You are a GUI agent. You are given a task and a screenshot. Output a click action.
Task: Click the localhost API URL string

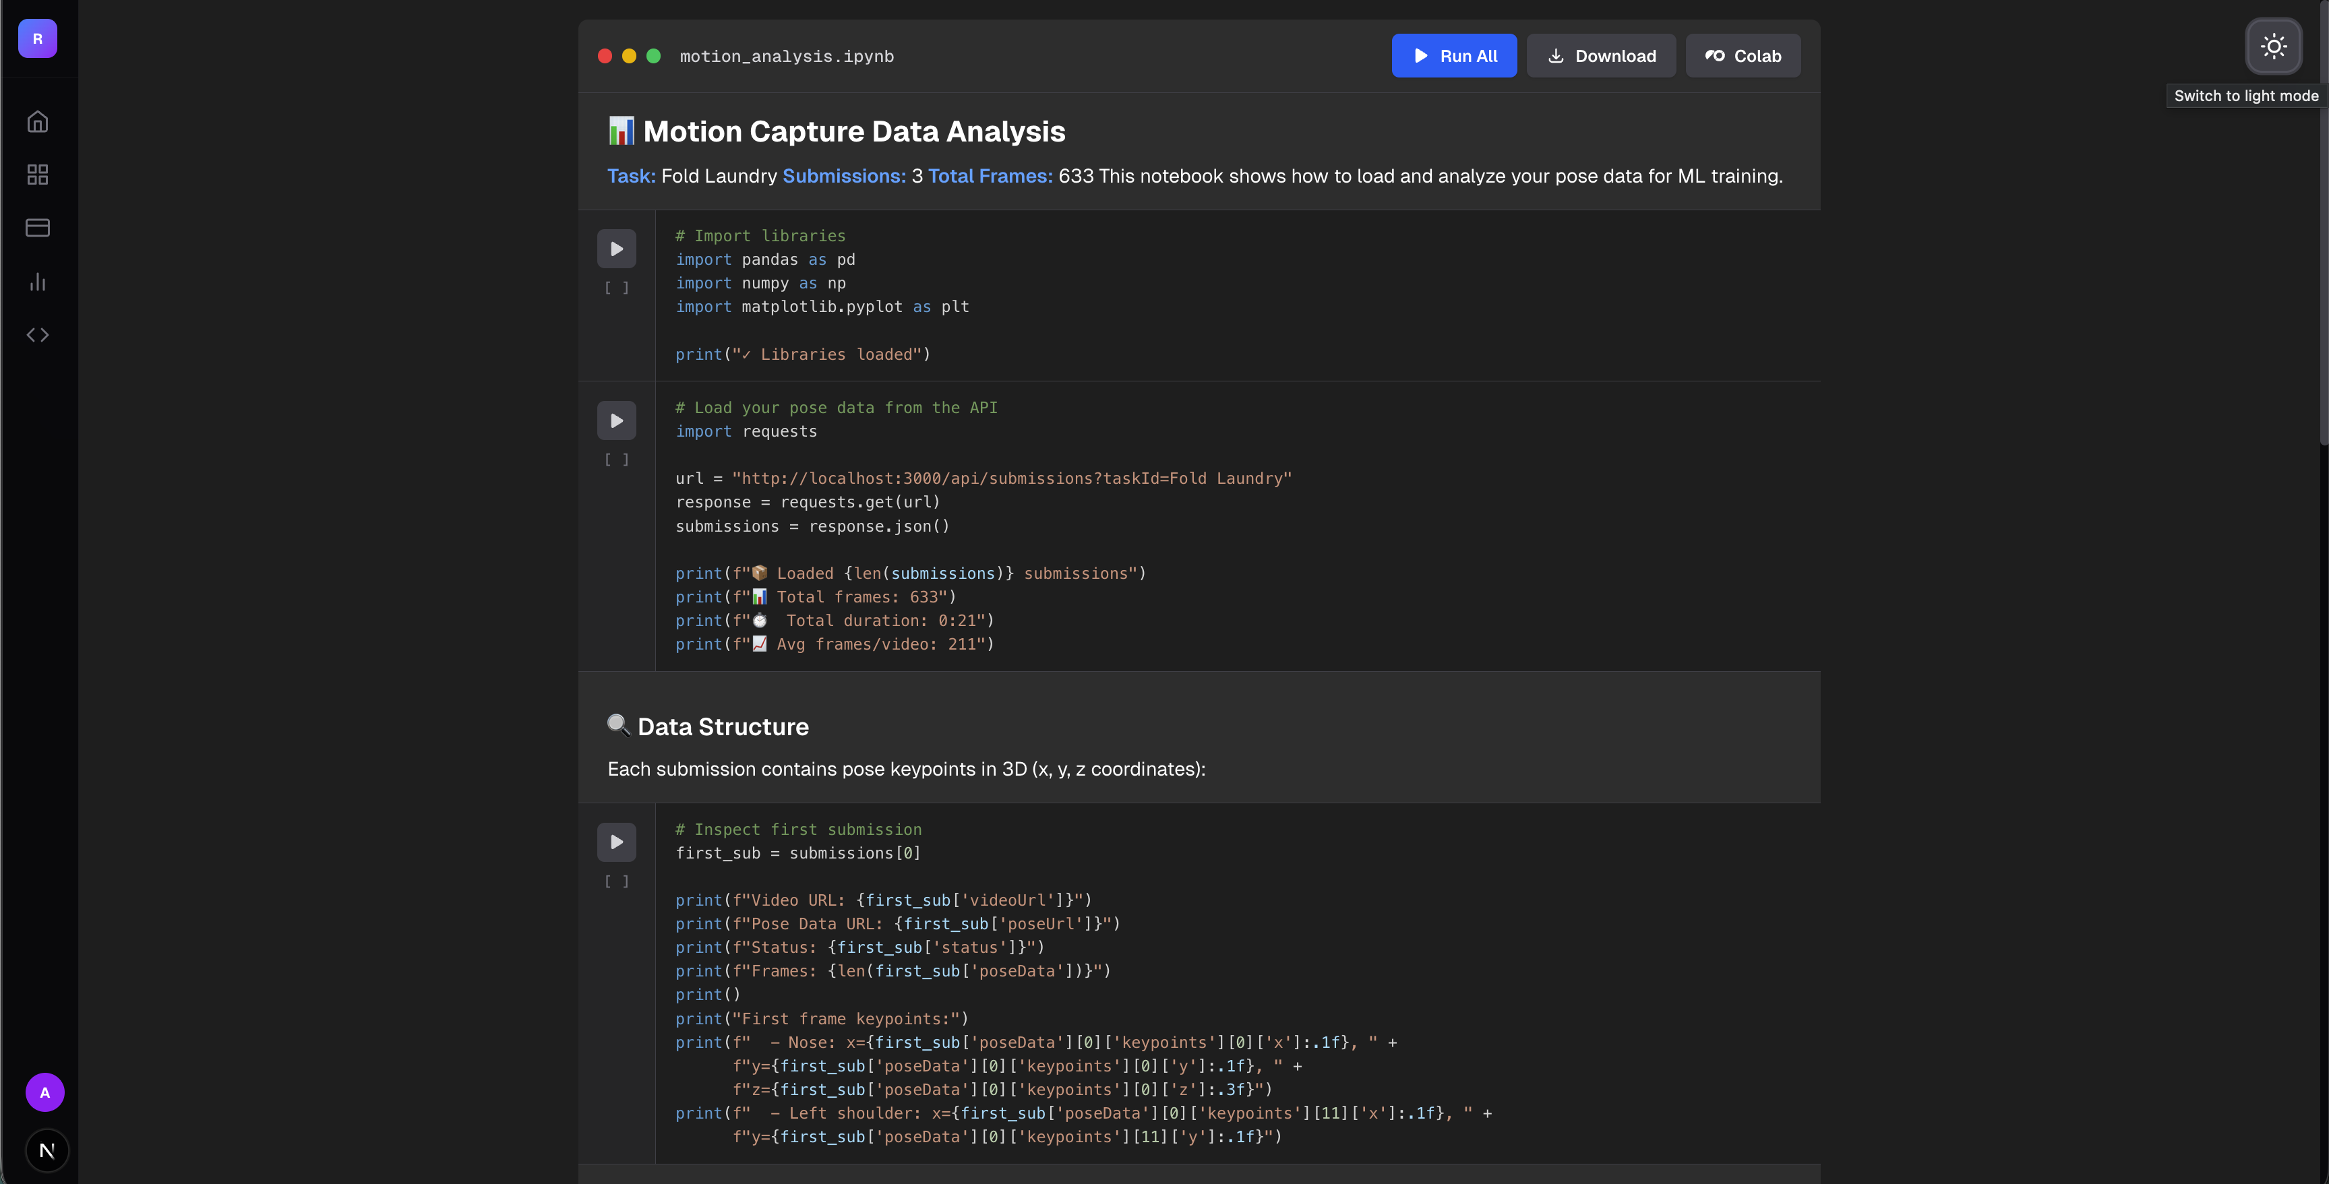(1012, 478)
